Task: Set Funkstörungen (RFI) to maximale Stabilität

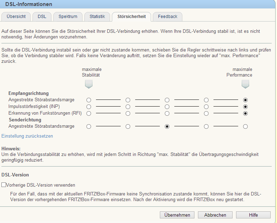Action: coord(89,114)
